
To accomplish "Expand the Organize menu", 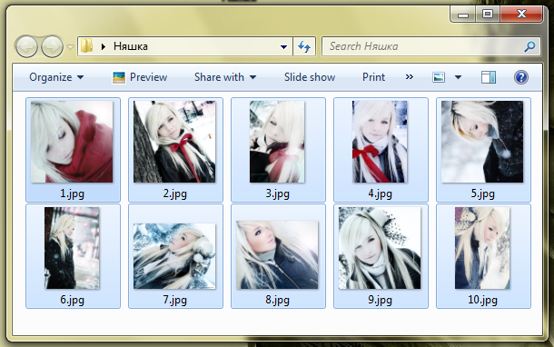I will 56,77.
